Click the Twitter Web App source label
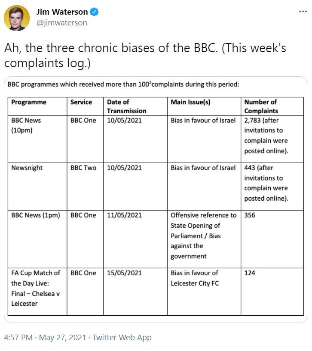Image resolution: width=312 pixels, height=351 pixels. [x=122, y=337]
